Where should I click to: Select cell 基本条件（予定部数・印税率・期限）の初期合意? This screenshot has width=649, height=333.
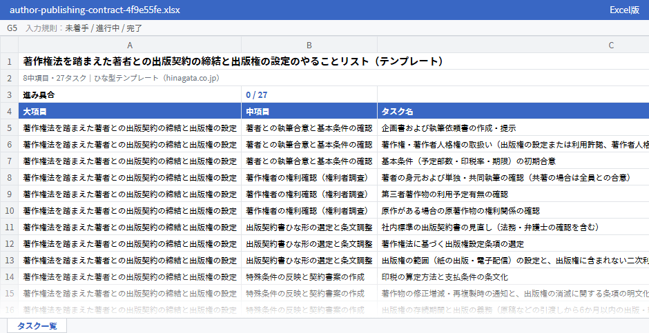pos(513,161)
